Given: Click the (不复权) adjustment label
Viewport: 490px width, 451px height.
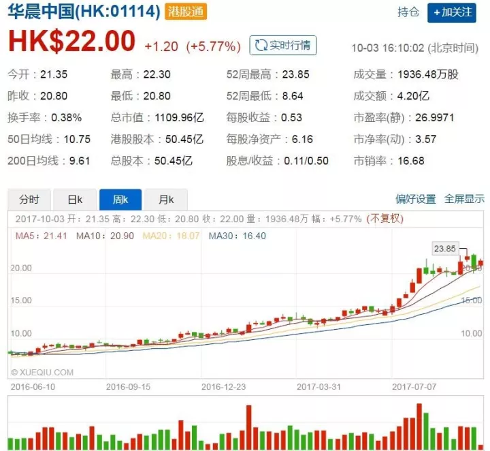Looking at the screenshot, I should tap(385, 218).
